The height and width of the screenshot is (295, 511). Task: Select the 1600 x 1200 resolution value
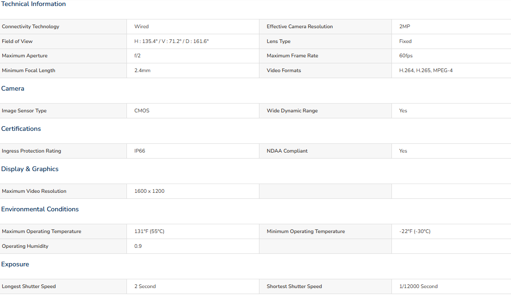click(149, 191)
